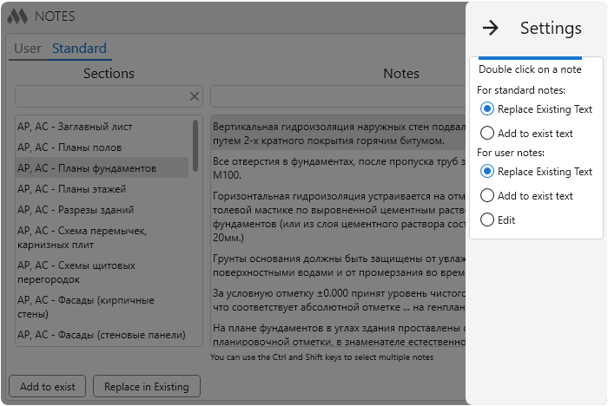Image resolution: width=608 pixels, height=406 pixels.
Task: Clear the Sections search with the X icon
Action: point(195,96)
